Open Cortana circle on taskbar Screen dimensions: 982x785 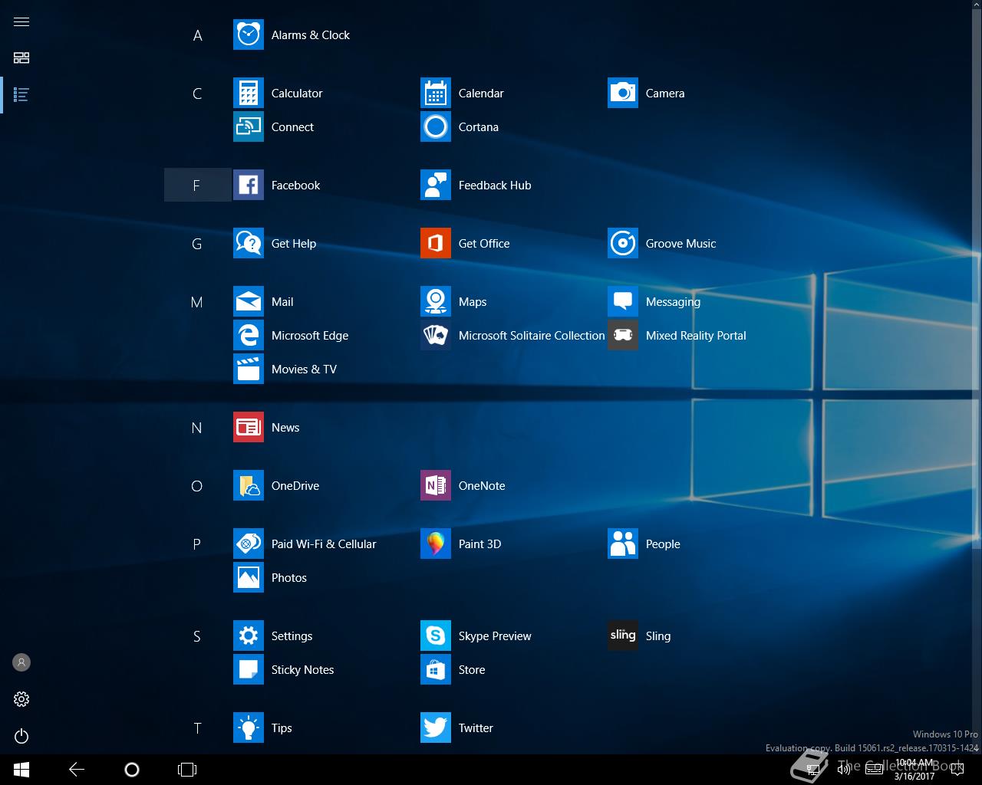click(132, 770)
